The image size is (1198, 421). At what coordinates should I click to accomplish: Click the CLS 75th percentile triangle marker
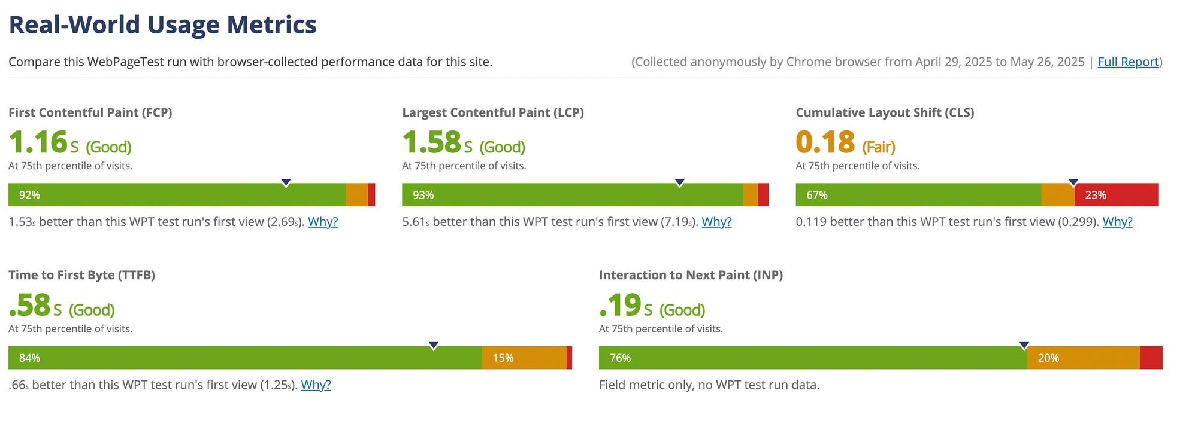click(x=1073, y=182)
